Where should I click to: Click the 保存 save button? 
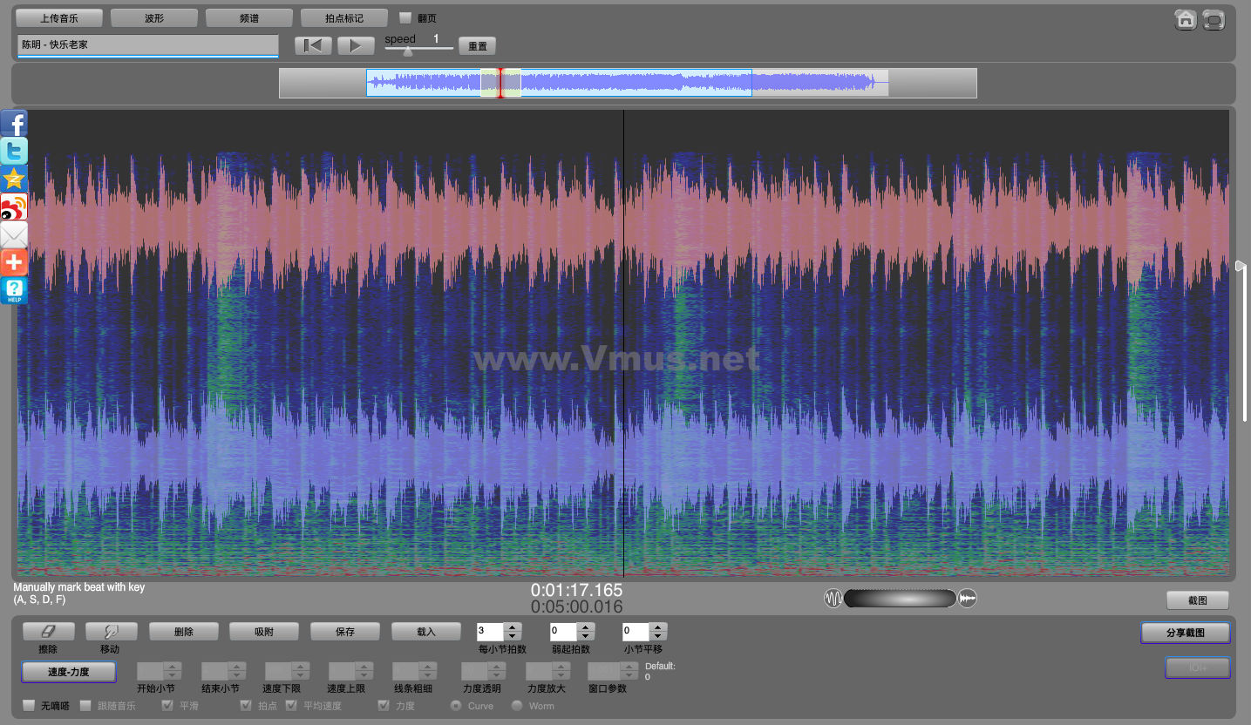pos(345,632)
